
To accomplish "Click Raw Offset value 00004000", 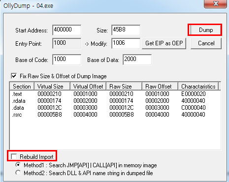I will [x=157, y=115].
